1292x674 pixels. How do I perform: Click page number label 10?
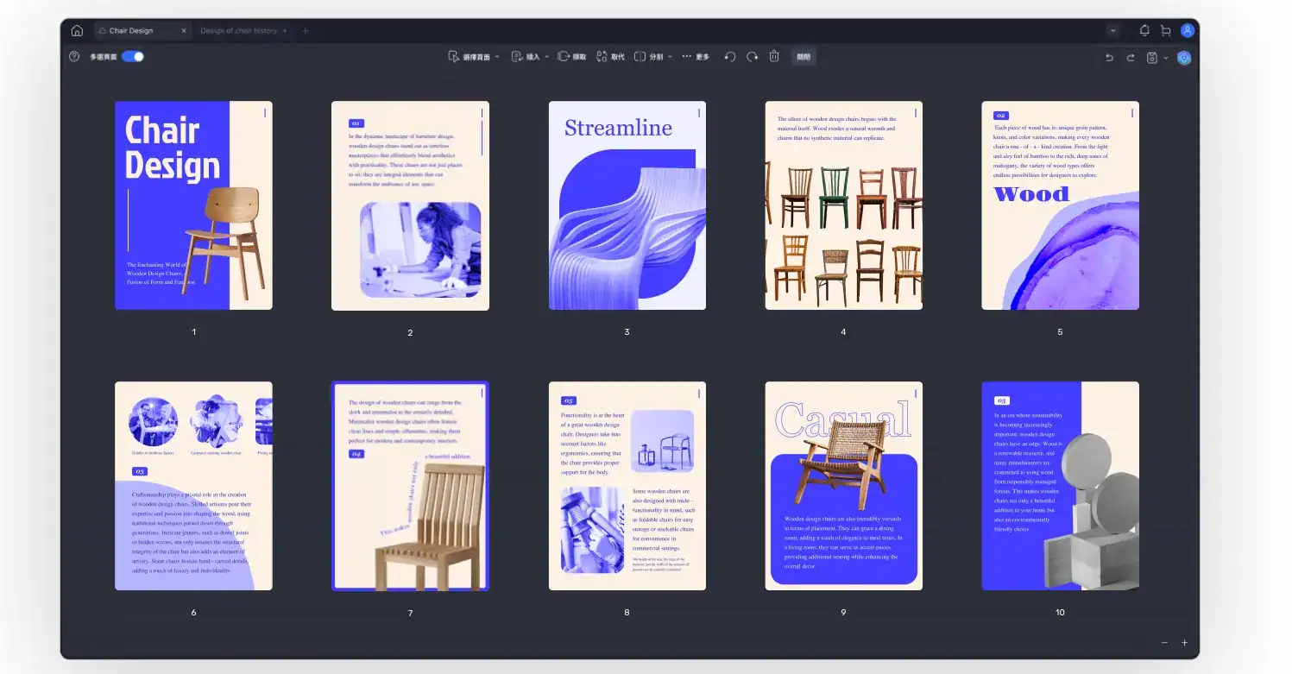1060,613
